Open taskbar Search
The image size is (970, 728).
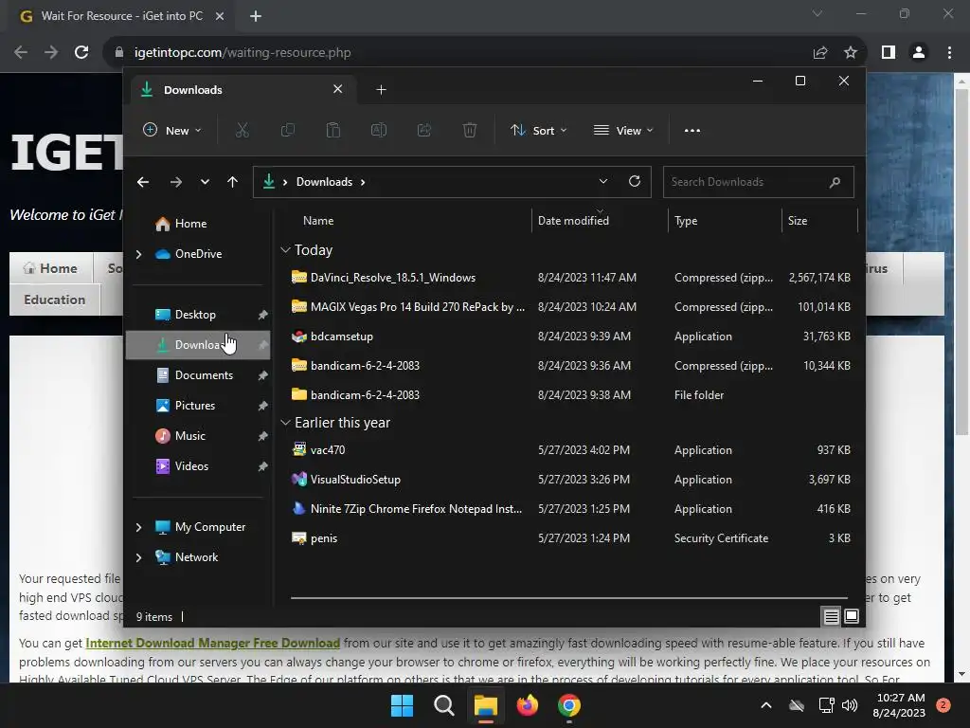444,705
